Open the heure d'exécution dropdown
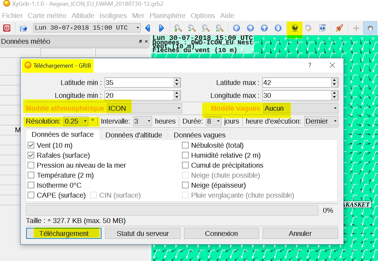378x261 pixels. (321, 121)
